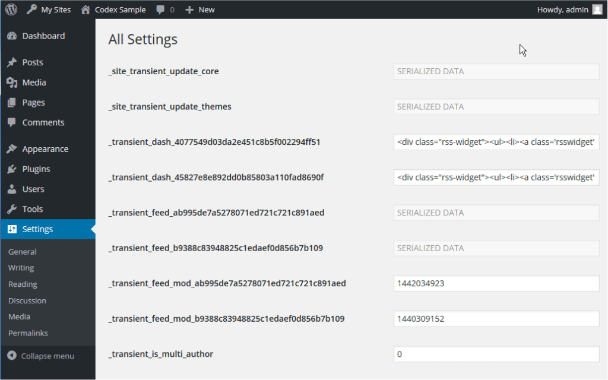Viewport: 608px width, 380px height.
Task: Click the Media library icon
Action: tap(12, 83)
